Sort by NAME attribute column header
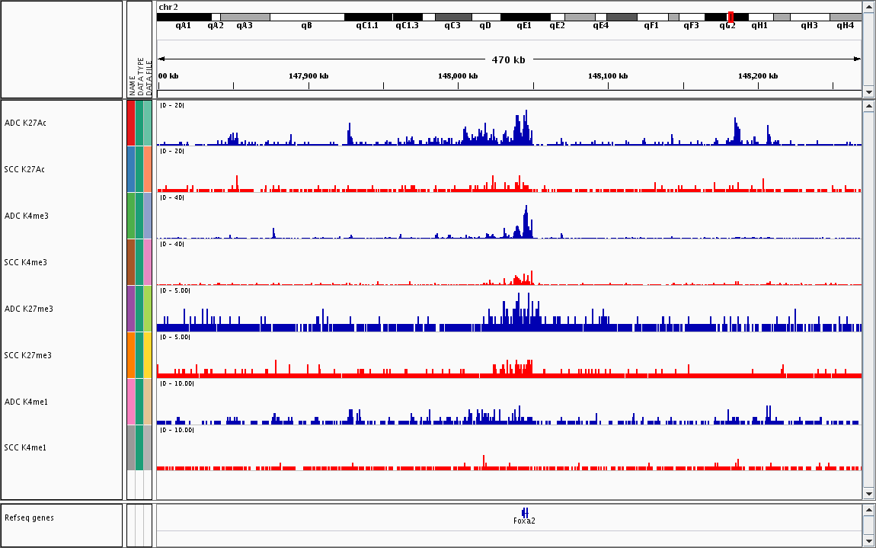The image size is (876, 548). pos(132,84)
